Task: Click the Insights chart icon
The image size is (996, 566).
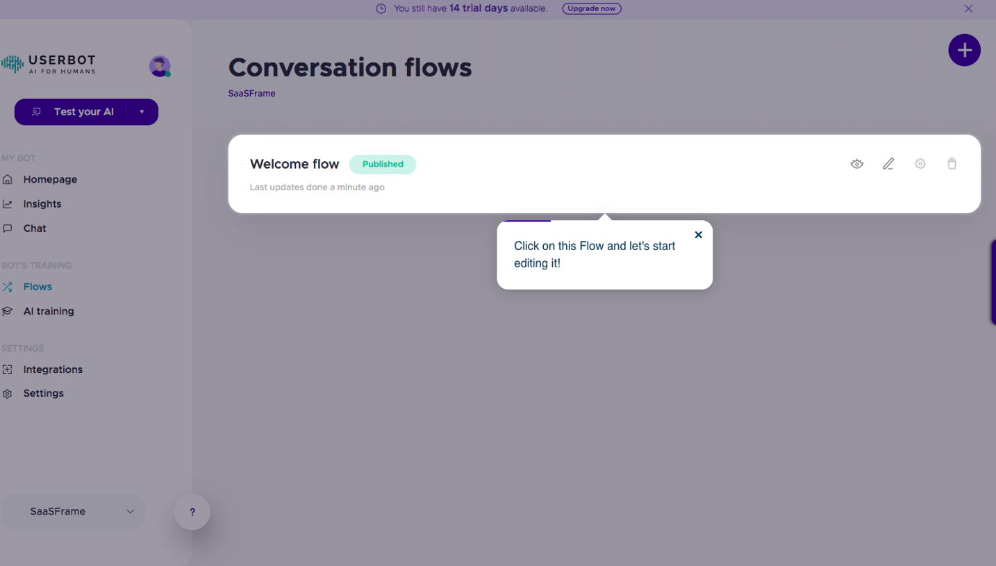Action: coord(8,203)
